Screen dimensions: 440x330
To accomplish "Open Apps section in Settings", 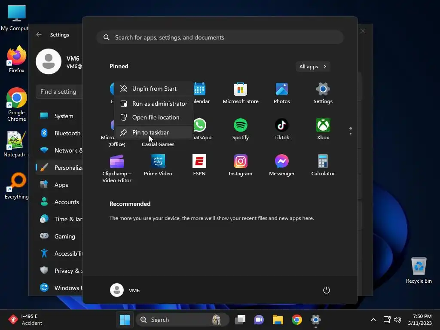I will pyautogui.click(x=59, y=185).
